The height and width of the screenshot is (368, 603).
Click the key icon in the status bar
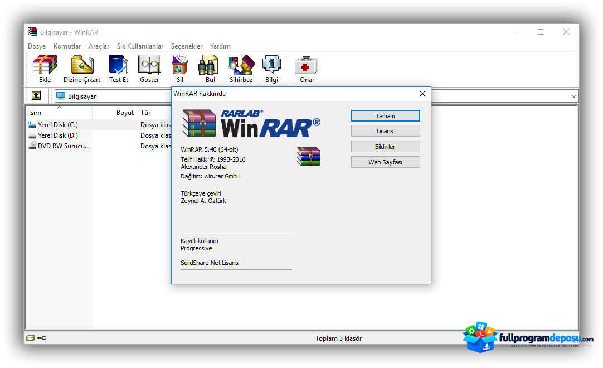tap(41, 338)
